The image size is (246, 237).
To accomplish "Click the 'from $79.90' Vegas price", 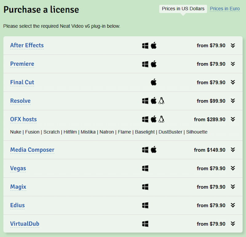I will tap(211, 169).
